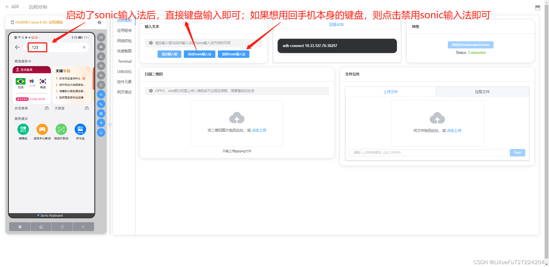Click 初始化UIAutomator2Server button
This screenshot has width=549, height=267.
coord(470,45)
